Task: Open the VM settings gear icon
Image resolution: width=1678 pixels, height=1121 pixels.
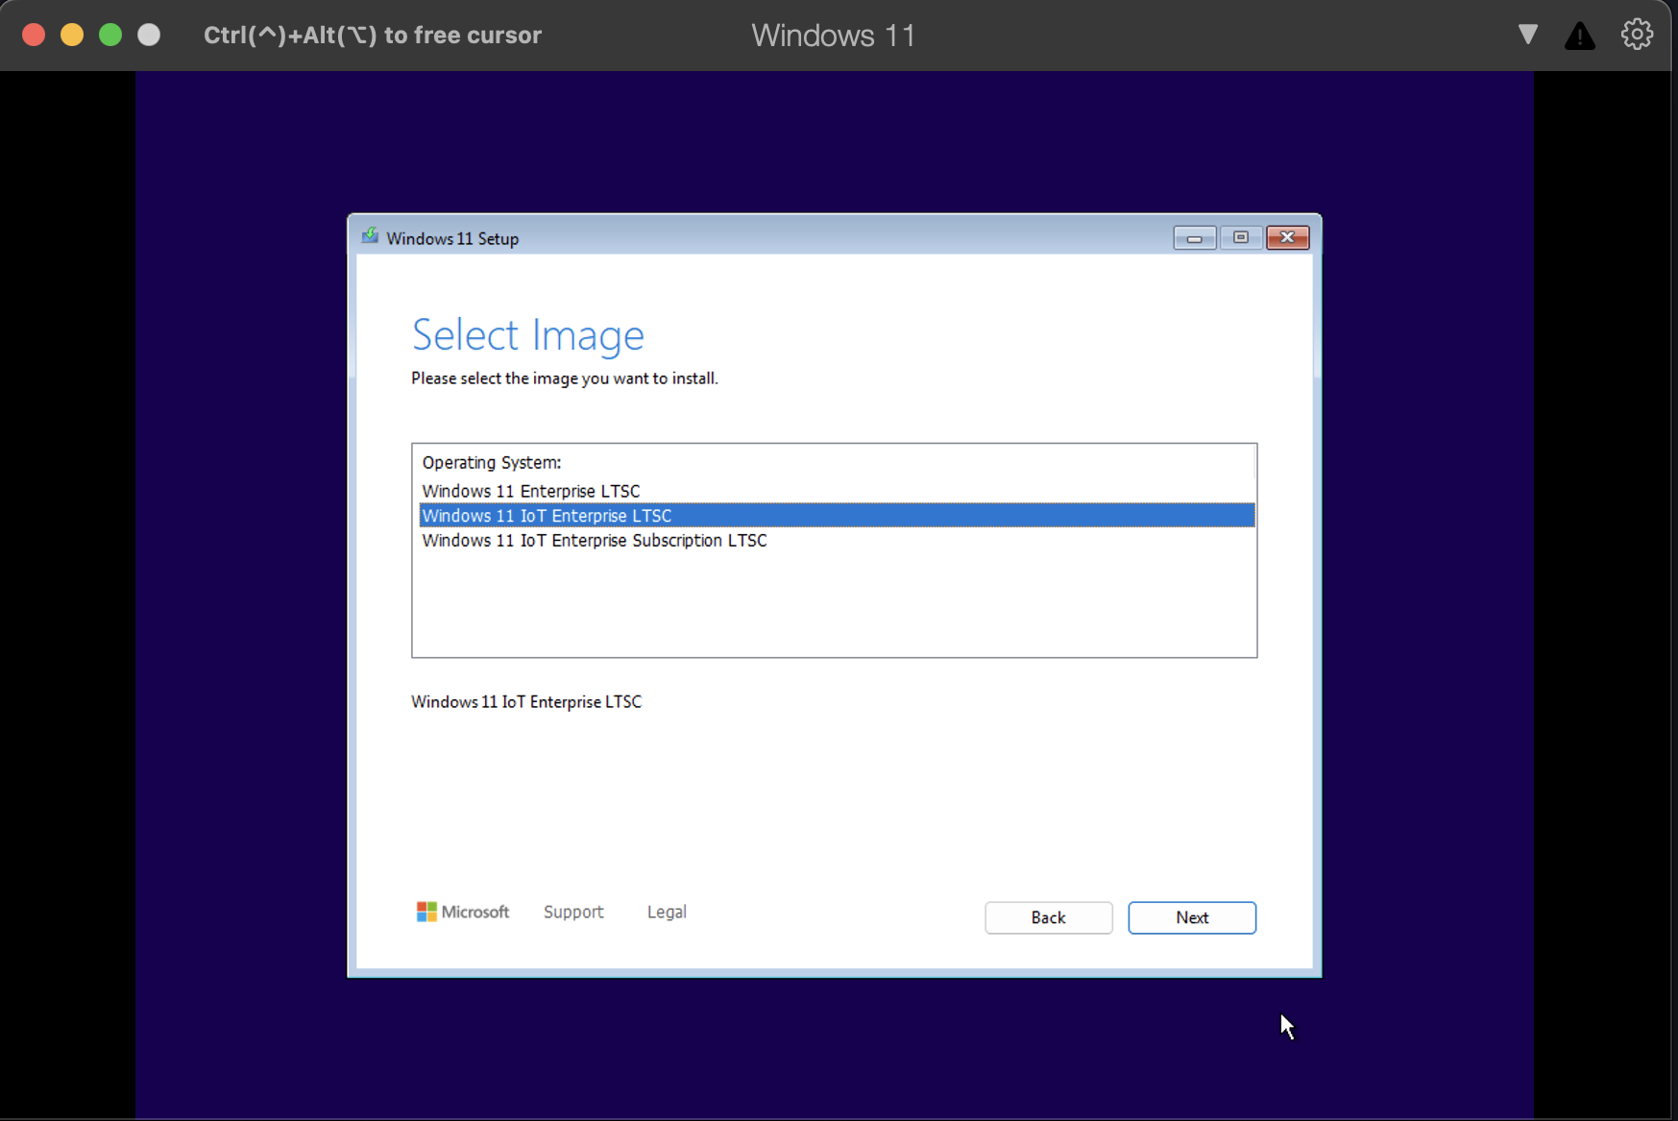Action: click(x=1638, y=35)
